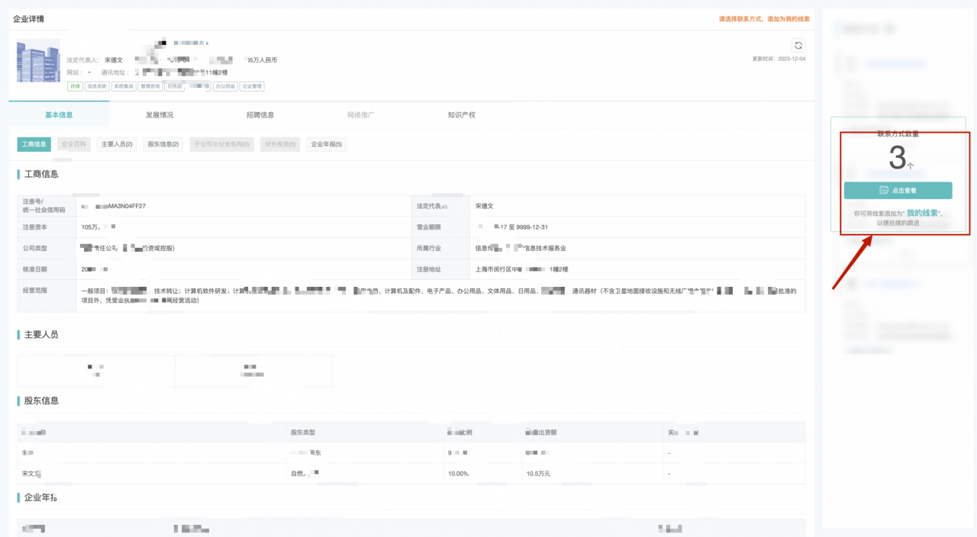Switch to the 知识产权 tab
The height and width of the screenshot is (537, 977).
pos(462,114)
